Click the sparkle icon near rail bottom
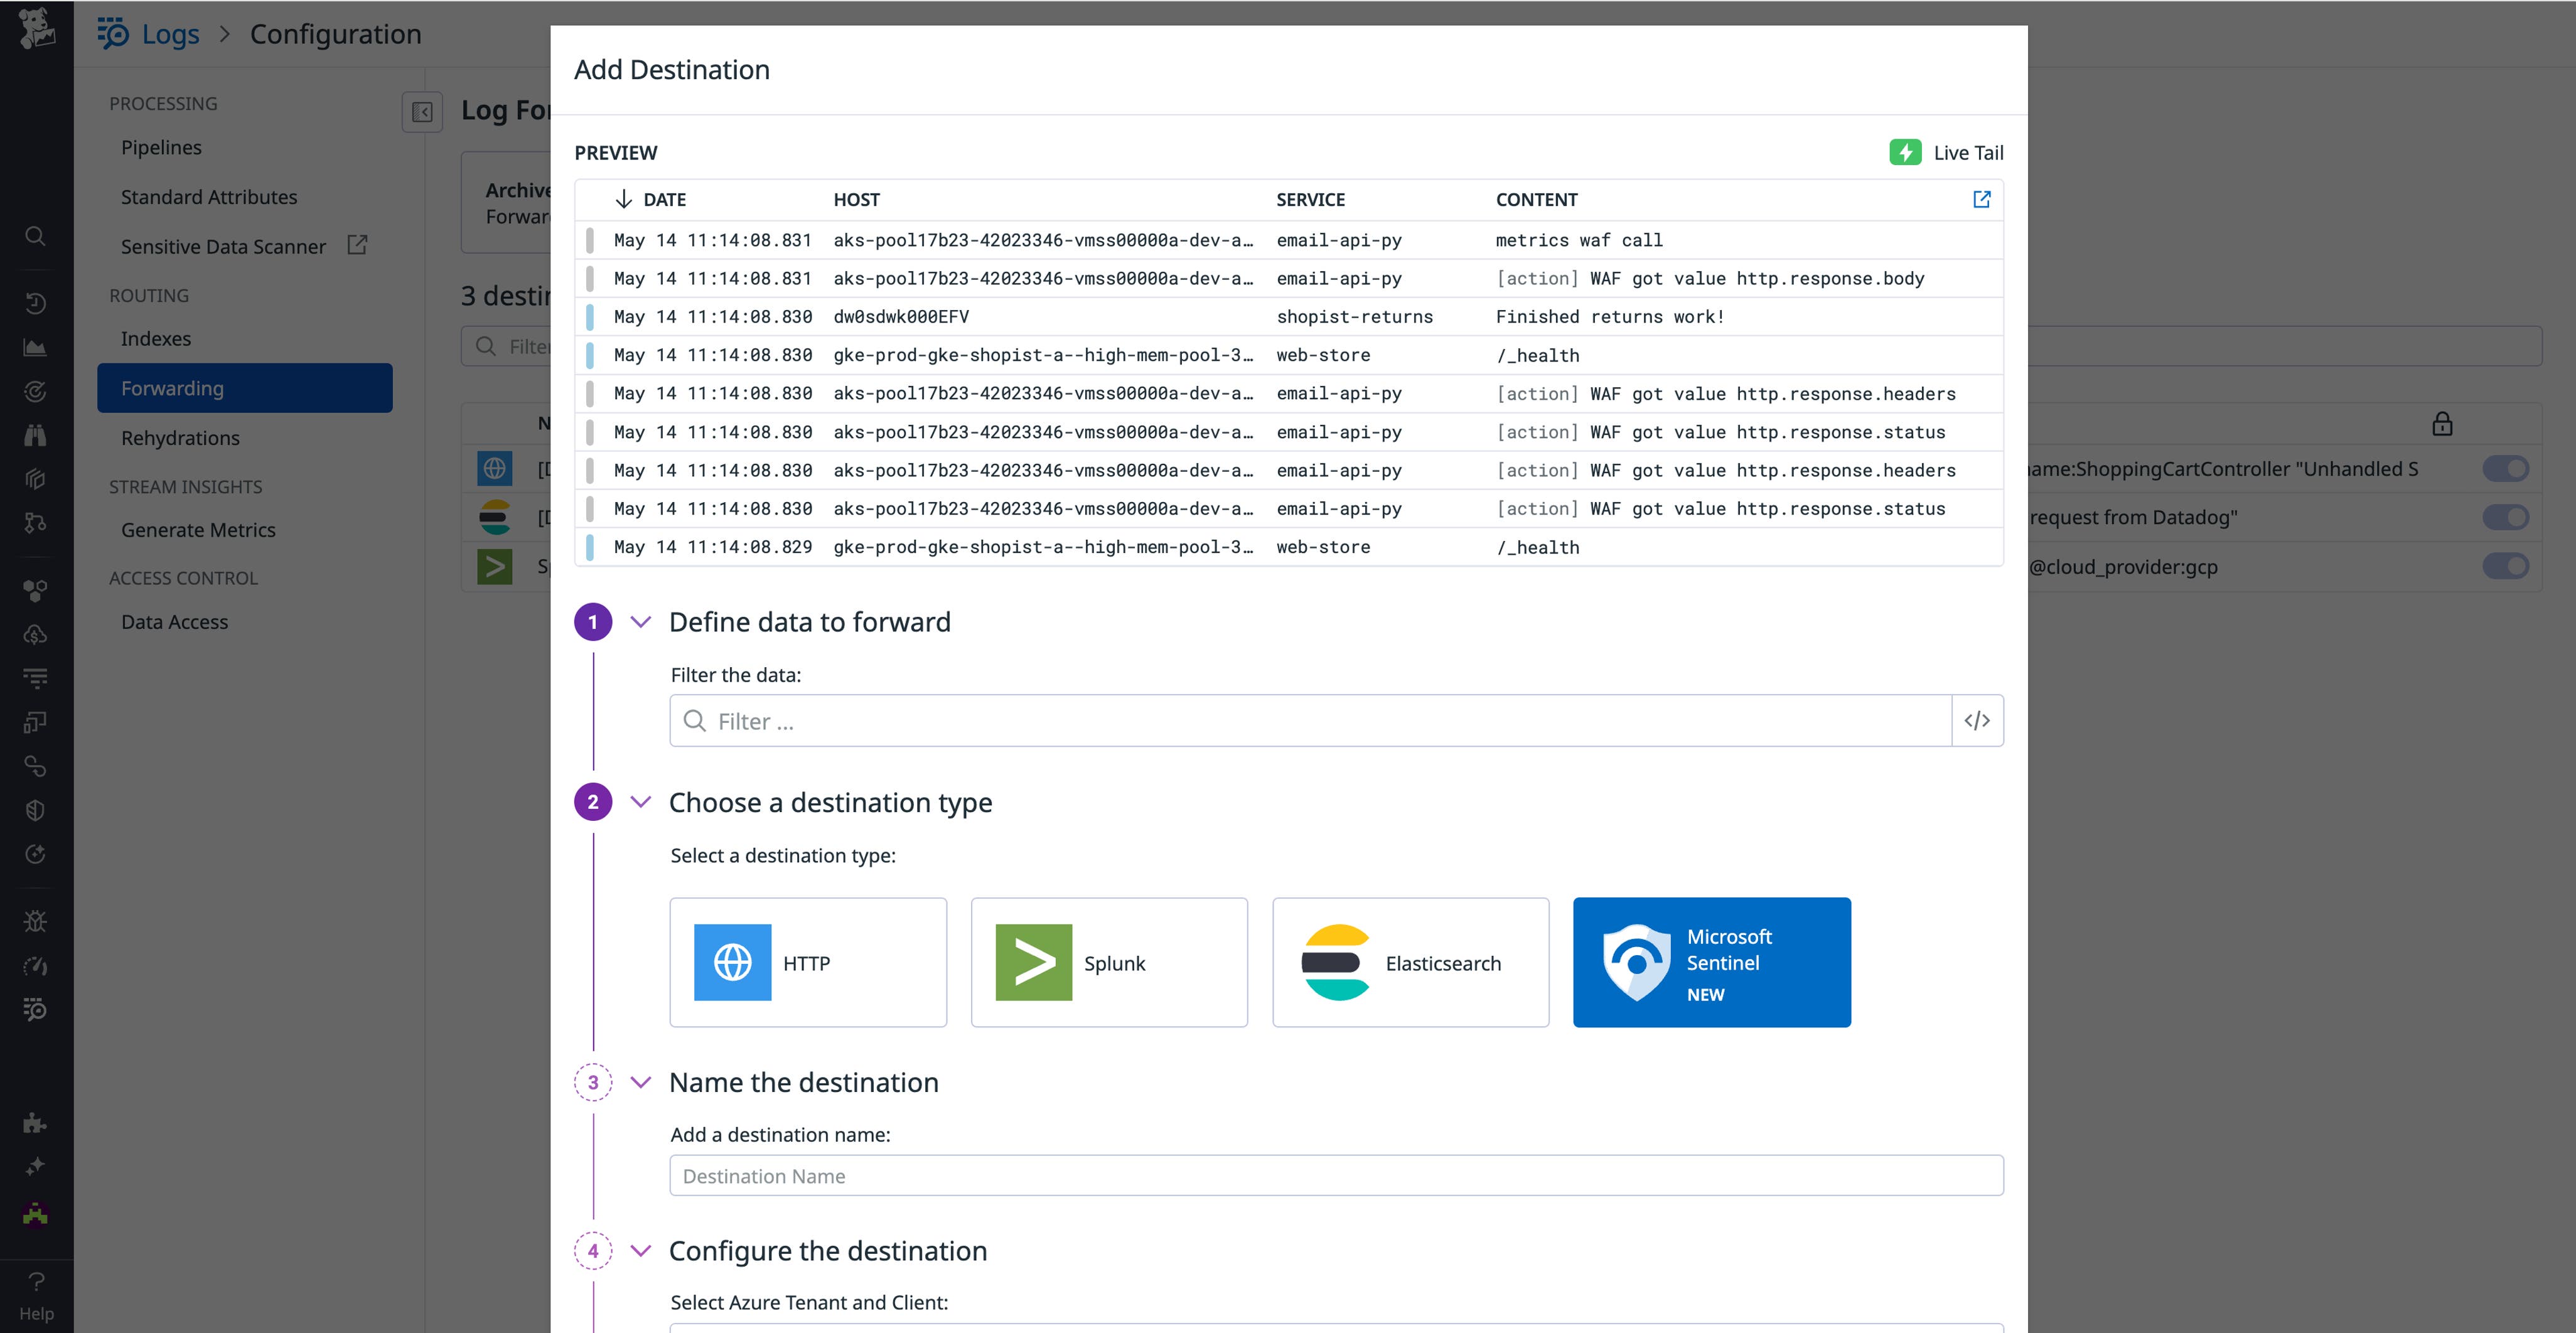This screenshot has width=2576, height=1333. (35, 1166)
